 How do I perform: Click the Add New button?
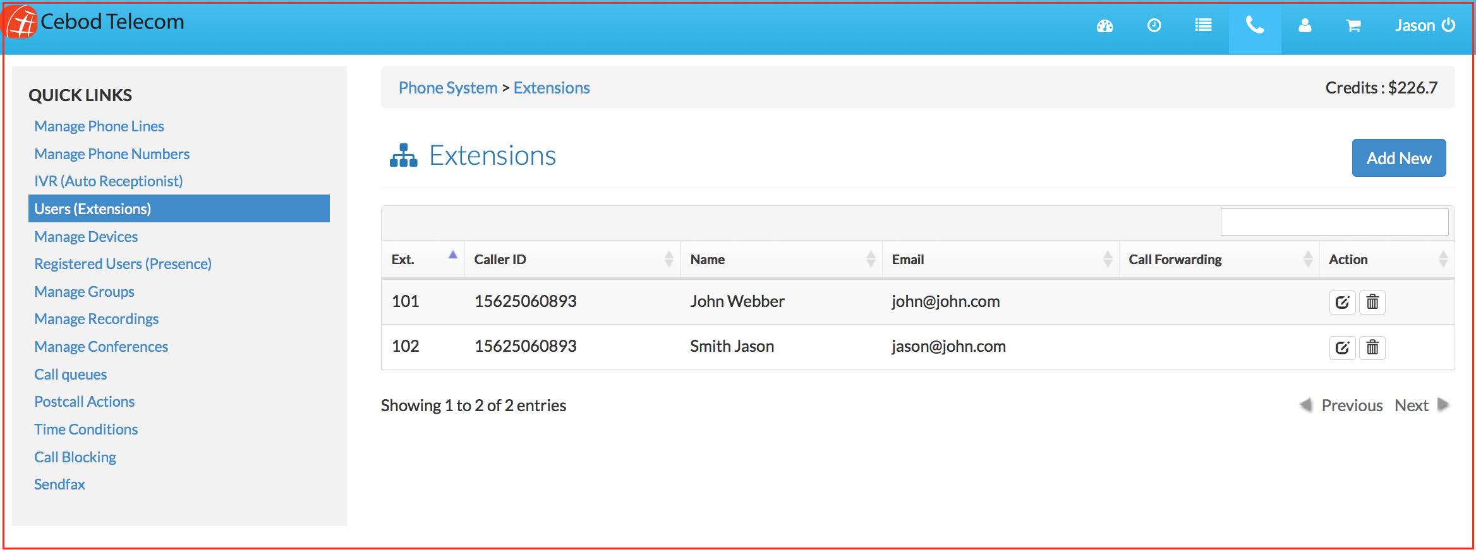click(x=1399, y=158)
